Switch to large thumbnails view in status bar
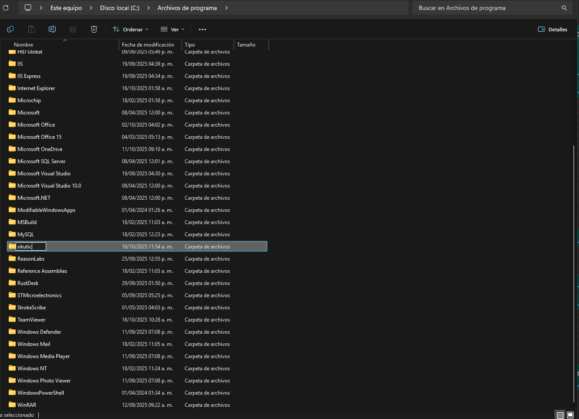 point(570,415)
